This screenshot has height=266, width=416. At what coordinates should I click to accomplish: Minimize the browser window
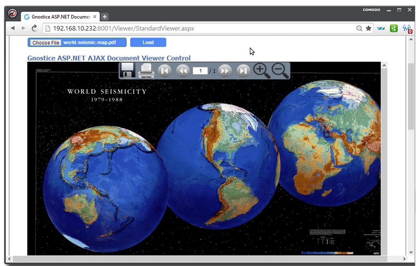coord(389,10)
